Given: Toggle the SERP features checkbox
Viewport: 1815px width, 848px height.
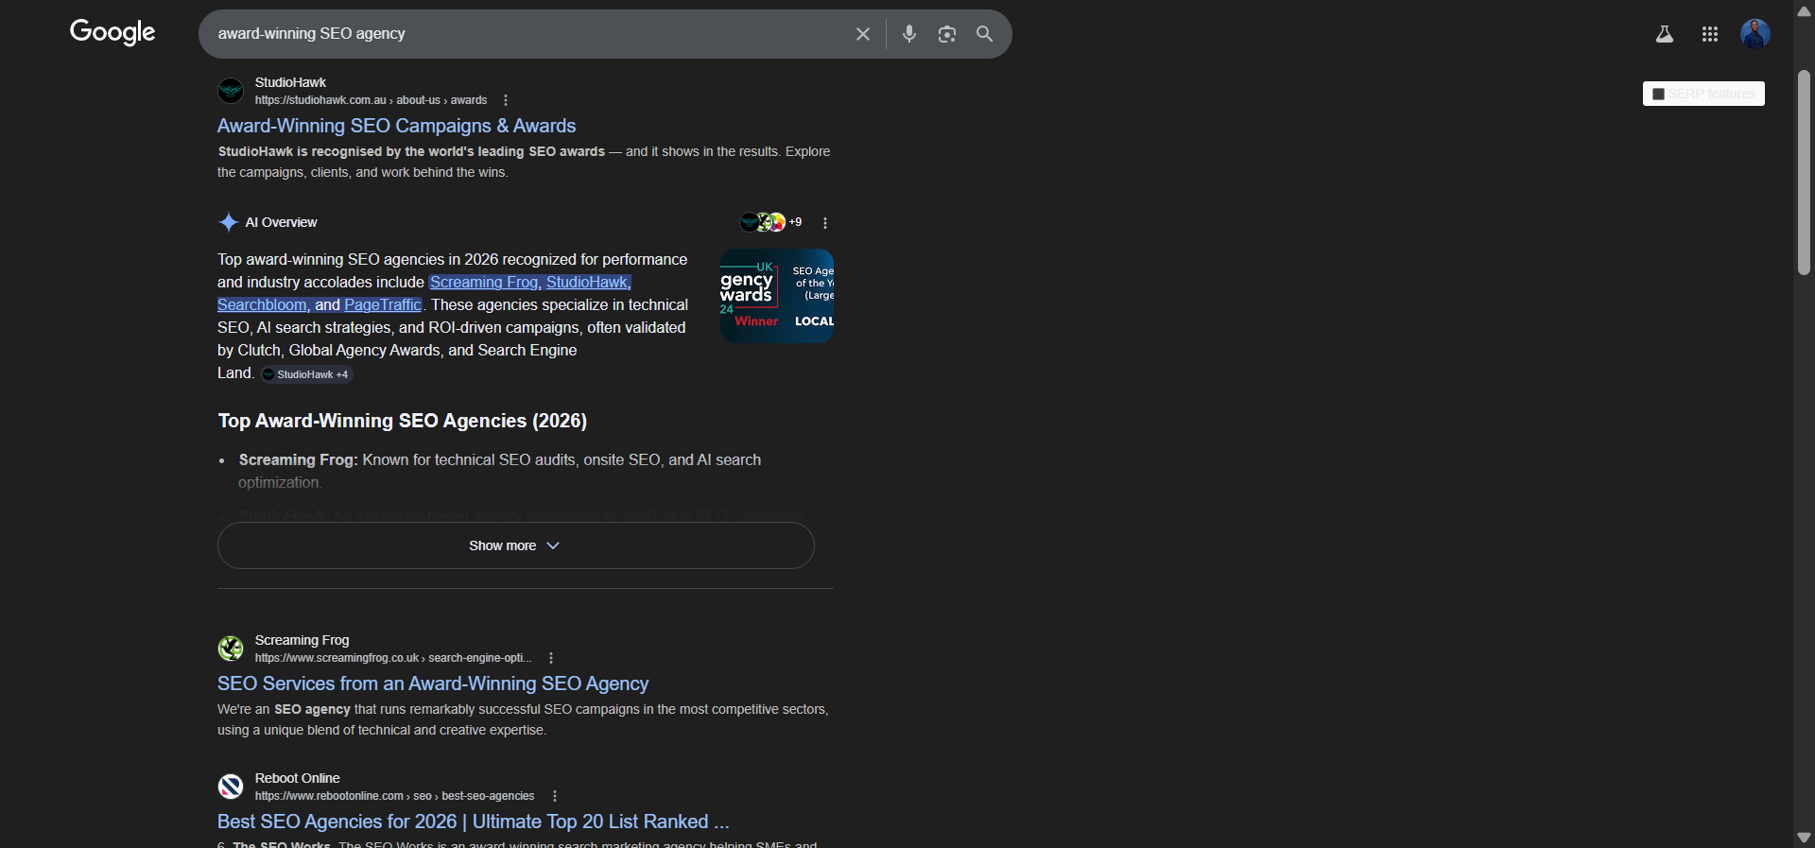Looking at the screenshot, I should click(x=1658, y=94).
